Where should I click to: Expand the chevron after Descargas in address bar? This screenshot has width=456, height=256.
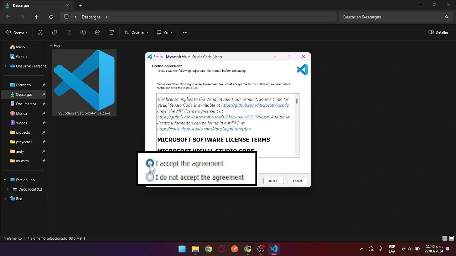tap(107, 17)
